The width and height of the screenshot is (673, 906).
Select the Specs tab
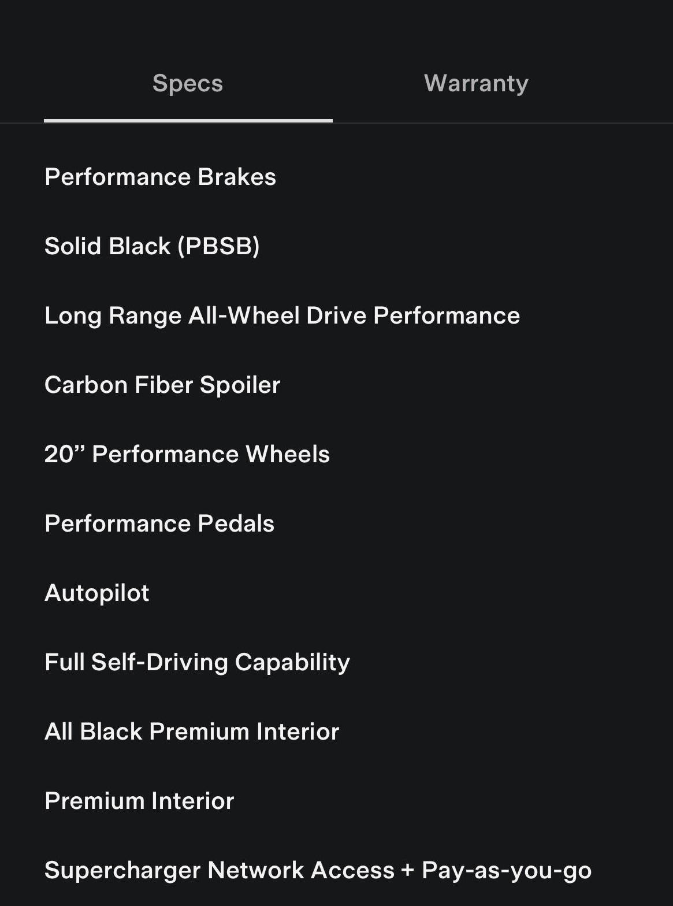(188, 83)
